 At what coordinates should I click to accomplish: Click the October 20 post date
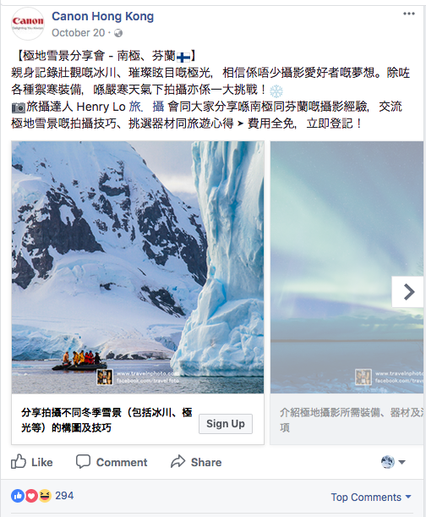[x=78, y=33]
